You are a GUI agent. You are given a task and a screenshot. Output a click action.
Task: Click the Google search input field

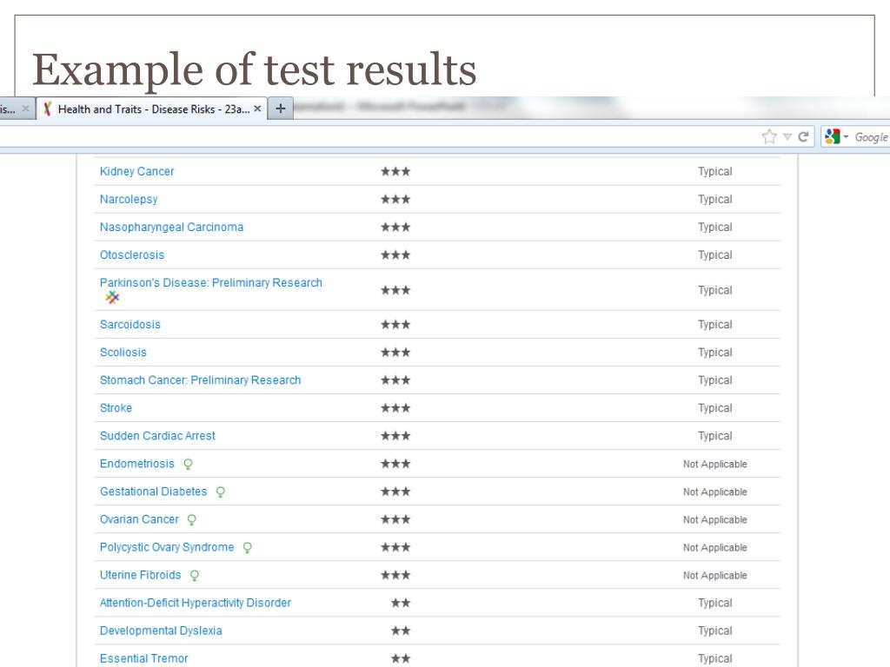pos(871,137)
